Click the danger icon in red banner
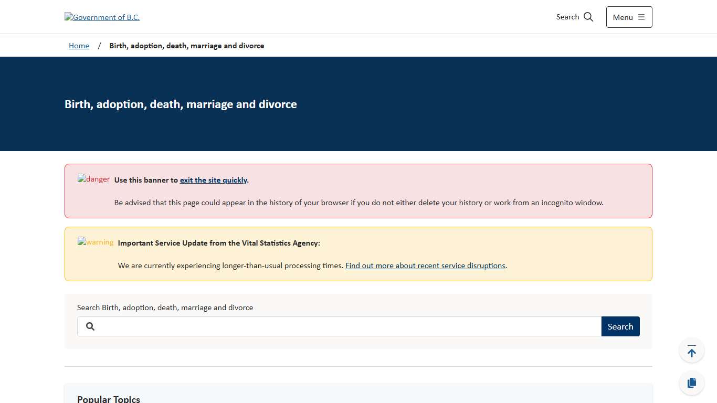 click(x=93, y=179)
